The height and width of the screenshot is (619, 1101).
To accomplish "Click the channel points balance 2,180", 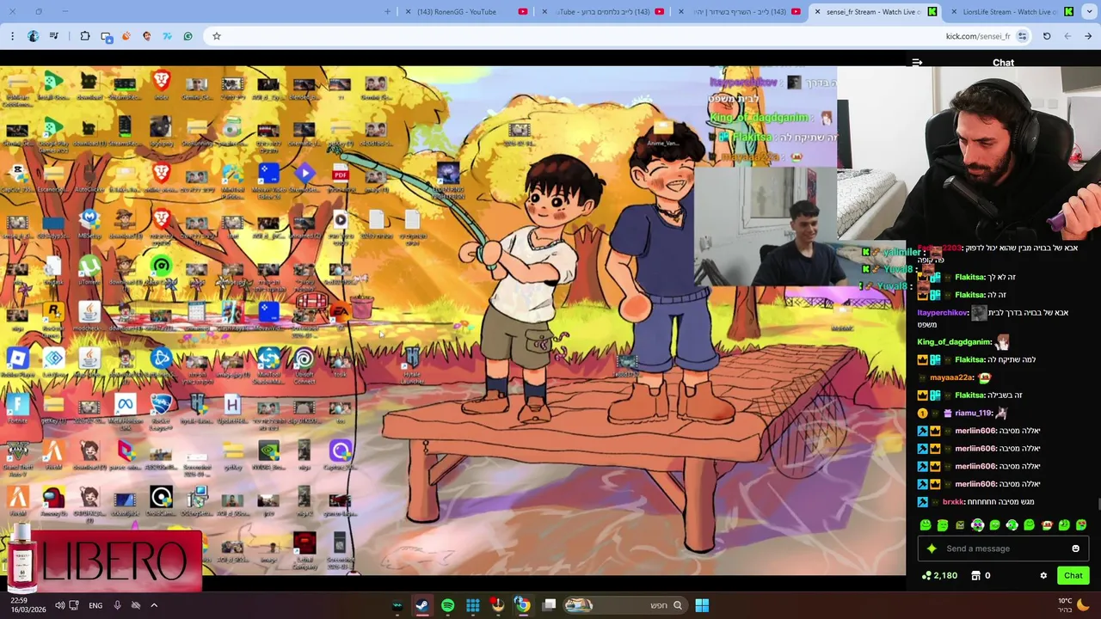I will tap(939, 576).
